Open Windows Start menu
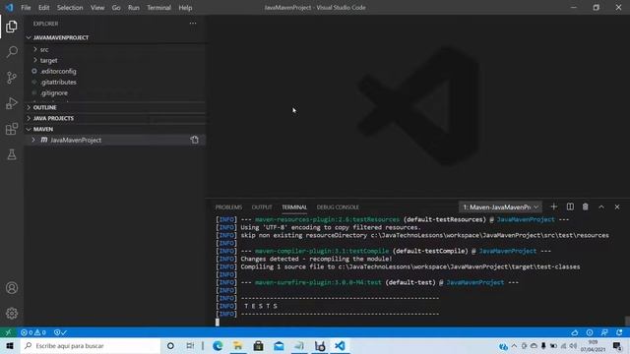Image resolution: width=630 pixels, height=354 pixels. pos(10,345)
